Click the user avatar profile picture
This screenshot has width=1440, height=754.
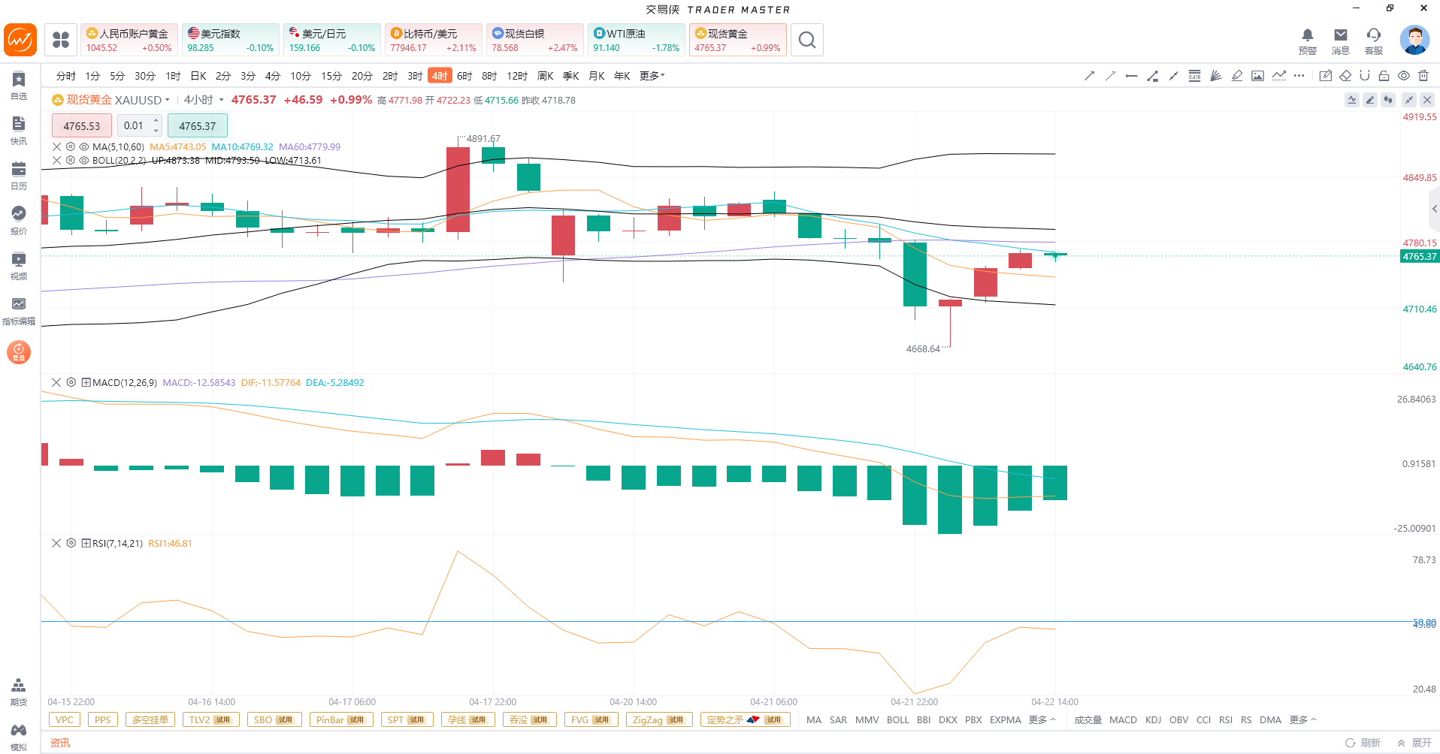(1414, 40)
